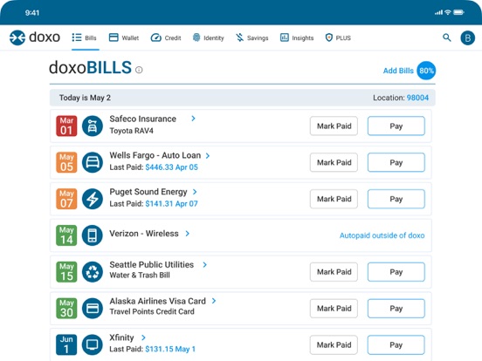Click 'Water & Trash Bill' subtitle
This screenshot has height=361, width=482.
[140, 275]
